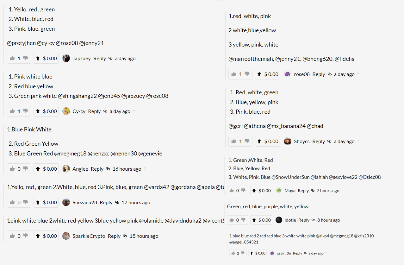Reply to Japzuey's comment
The height and width of the screenshot is (265, 404).
coord(100,58)
